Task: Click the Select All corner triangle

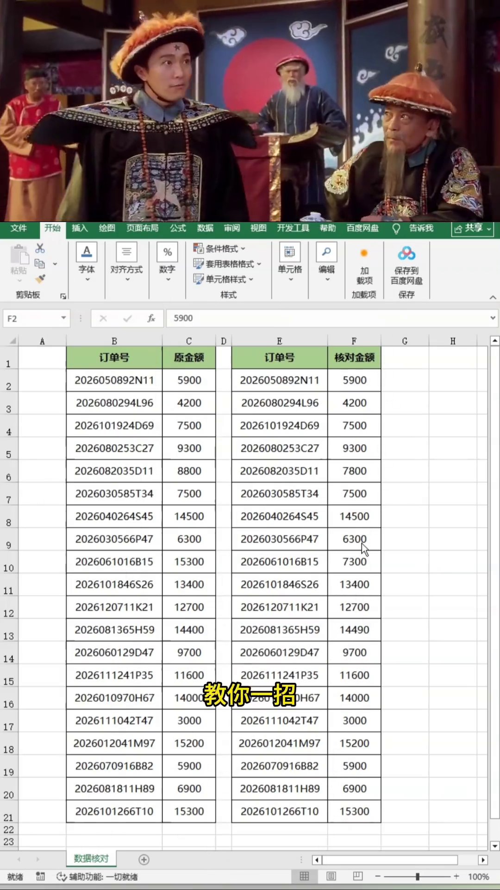Action: tap(13, 341)
